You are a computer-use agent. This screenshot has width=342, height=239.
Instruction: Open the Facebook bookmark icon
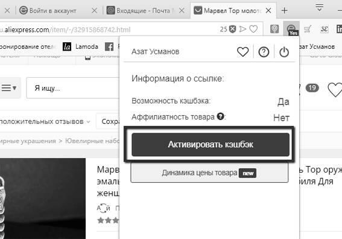click(109, 46)
